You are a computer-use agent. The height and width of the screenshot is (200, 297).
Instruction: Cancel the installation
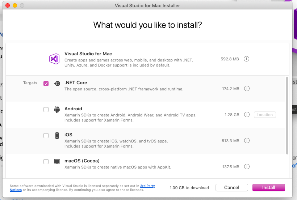tap(232, 188)
